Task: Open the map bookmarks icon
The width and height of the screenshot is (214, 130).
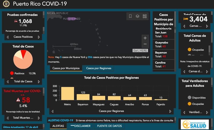Action: click(x=130, y=16)
